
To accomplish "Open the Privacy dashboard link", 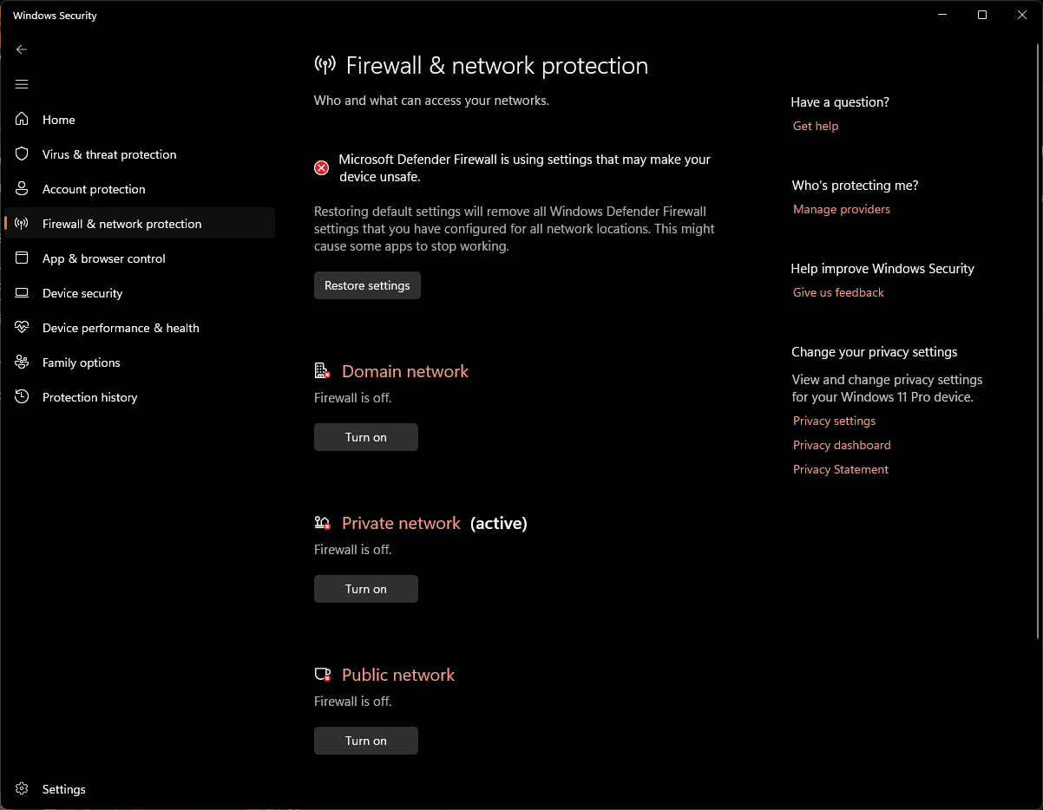I will 842,445.
